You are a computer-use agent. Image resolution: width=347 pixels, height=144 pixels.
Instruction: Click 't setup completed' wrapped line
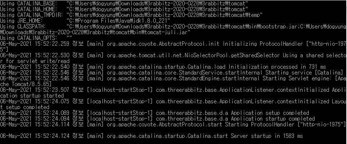(25, 107)
